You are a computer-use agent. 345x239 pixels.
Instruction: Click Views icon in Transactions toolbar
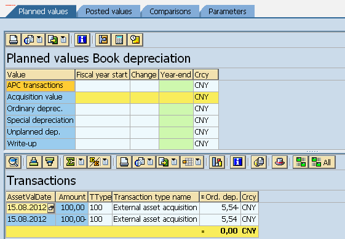pyautogui.click(x=140, y=162)
